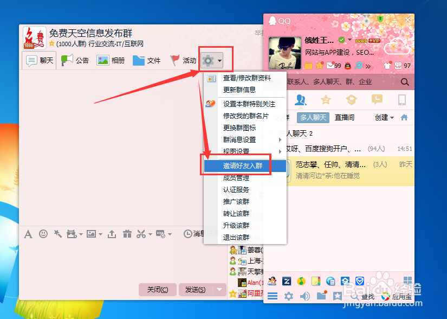The image size is (447, 319).
Task: Switch to the 文件 tab
Action: [146, 60]
